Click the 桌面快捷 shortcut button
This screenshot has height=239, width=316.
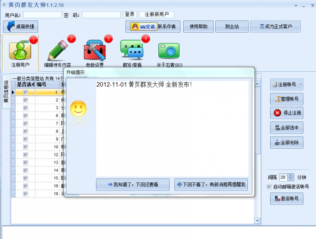21,27
